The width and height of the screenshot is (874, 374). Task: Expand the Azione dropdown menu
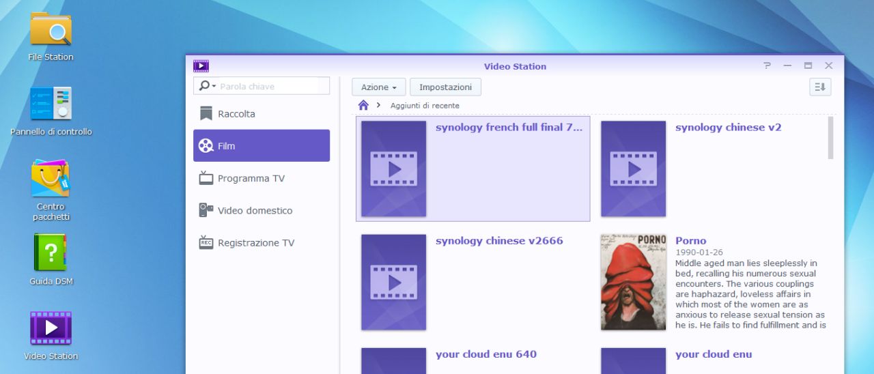[x=379, y=87]
